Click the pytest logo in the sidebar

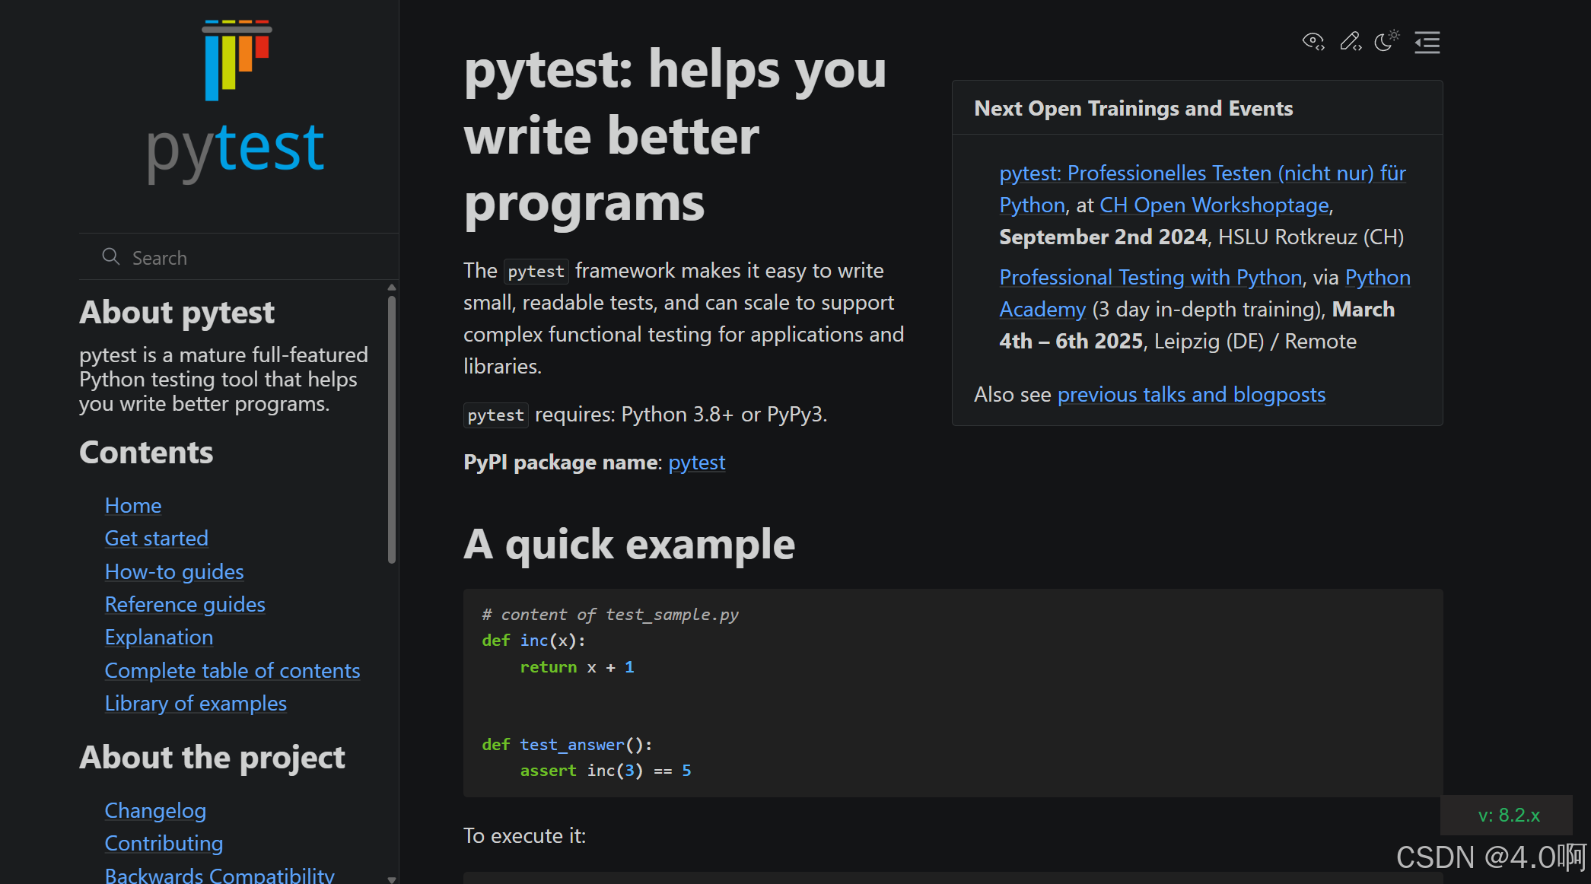click(x=237, y=101)
